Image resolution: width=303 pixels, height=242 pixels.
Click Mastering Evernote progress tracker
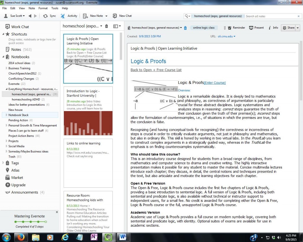point(30,222)
